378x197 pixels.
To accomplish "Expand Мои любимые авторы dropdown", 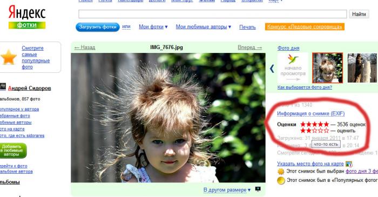I will pyautogui.click(x=203, y=27).
